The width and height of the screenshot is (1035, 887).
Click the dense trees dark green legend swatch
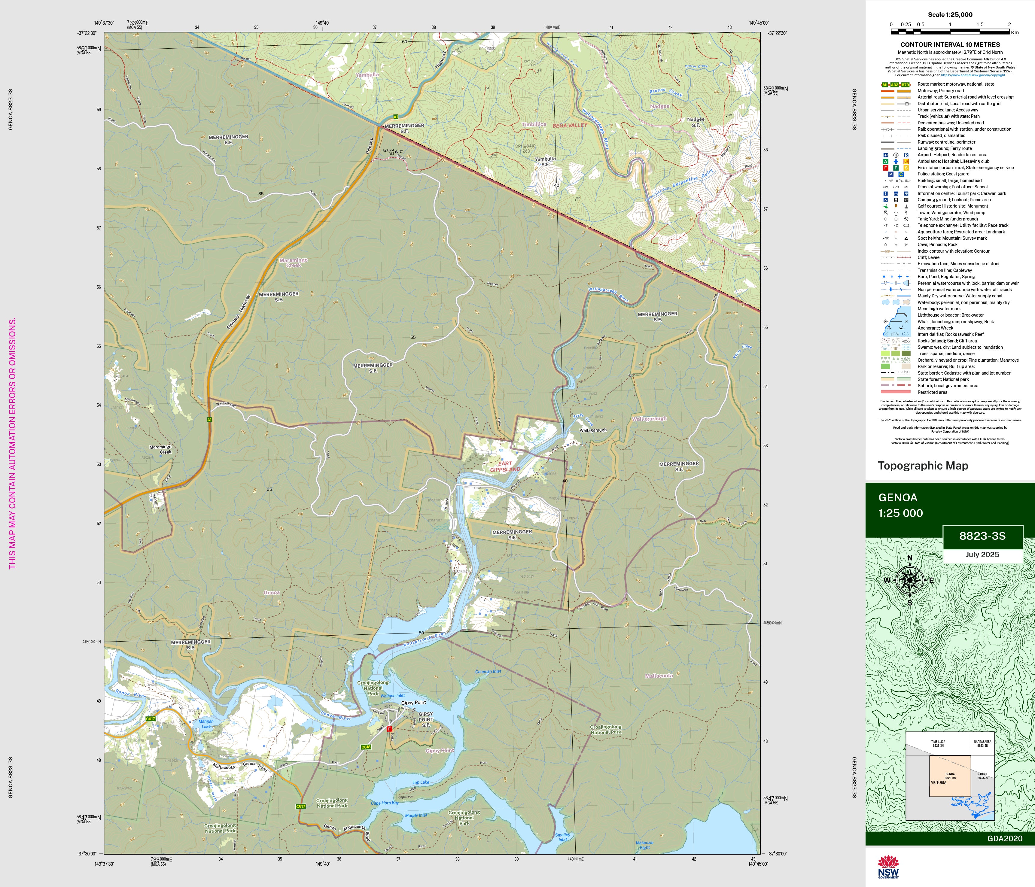tap(906, 354)
